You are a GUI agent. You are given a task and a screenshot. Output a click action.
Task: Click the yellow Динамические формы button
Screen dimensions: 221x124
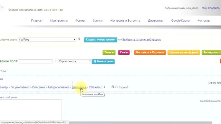click(184, 52)
